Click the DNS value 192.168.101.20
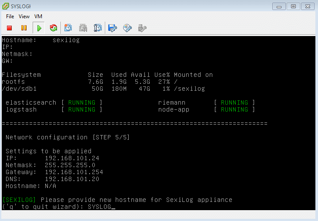The width and height of the screenshot is (318, 221). (x=72, y=179)
